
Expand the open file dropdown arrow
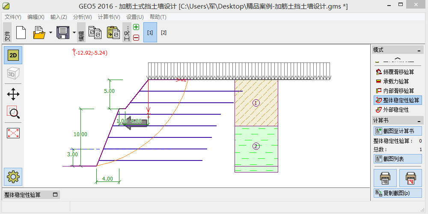(x=51, y=33)
